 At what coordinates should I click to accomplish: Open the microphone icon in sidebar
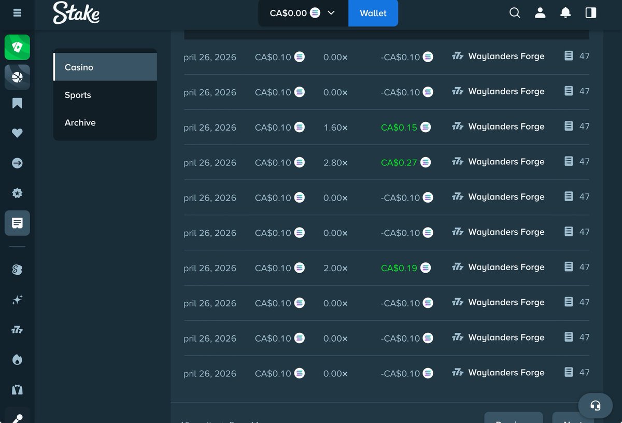tap(17, 418)
